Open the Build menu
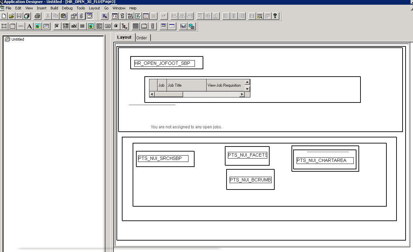The width and height of the screenshot is (413, 252). tap(54, 8)
